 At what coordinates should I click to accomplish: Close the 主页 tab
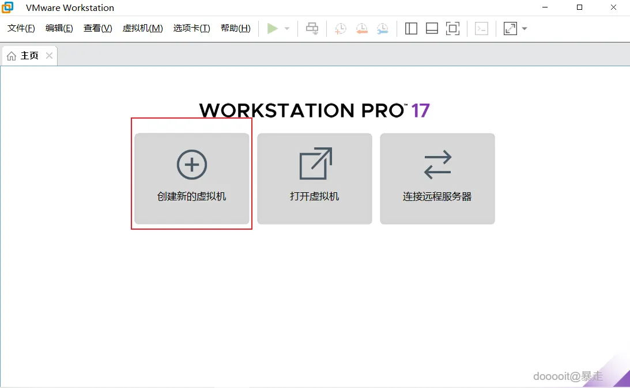tap(49, 55)
